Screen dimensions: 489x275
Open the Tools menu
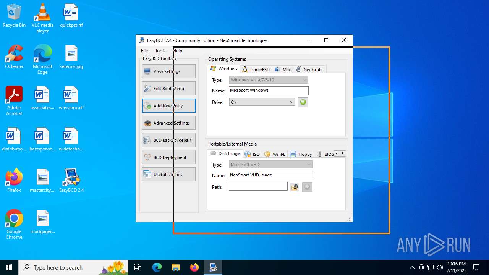(160, 51)
